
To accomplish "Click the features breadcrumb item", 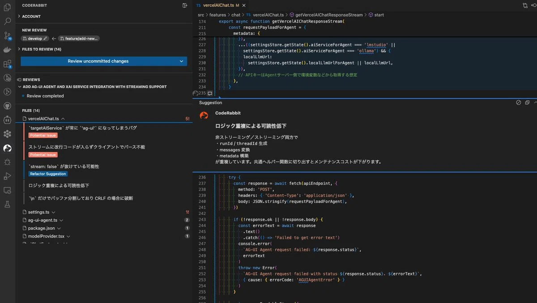I will tap(217, 15).
